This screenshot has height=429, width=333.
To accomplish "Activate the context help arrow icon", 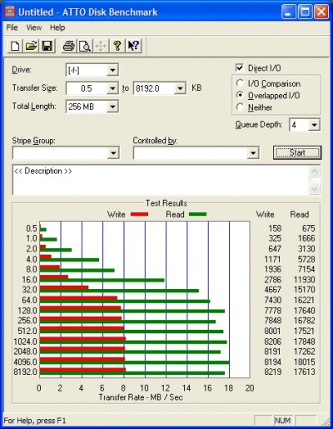I will [x=133, y=46].
